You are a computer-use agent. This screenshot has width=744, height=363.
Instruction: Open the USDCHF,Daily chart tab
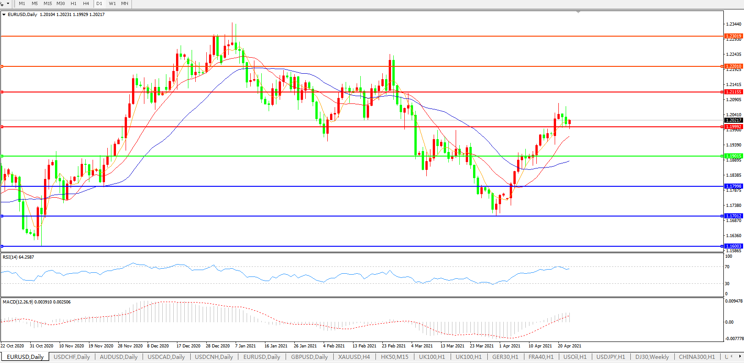(72, 357)
